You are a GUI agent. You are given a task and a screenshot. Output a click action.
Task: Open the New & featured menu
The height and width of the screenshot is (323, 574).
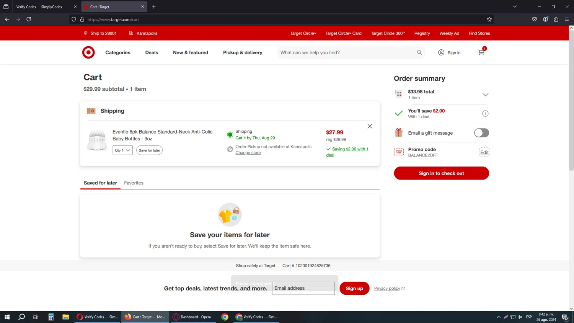click(x=191, y=53)
